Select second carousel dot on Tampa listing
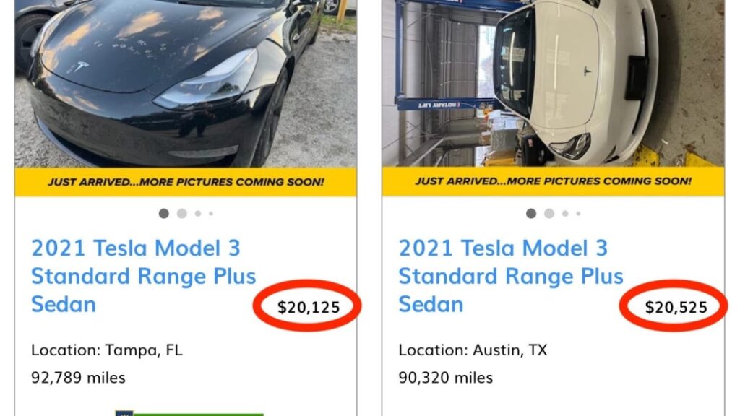This screenshot has height=416, width=740. [181, 214]
